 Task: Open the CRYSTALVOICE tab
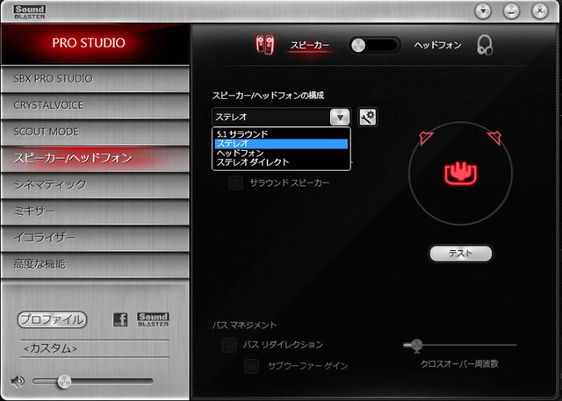[x=95, y=105]
